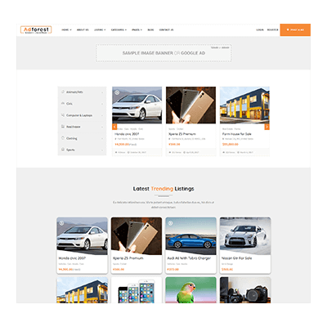Go to the About Us page
This screenshot has height=327, width=327.
pos(83,29)
